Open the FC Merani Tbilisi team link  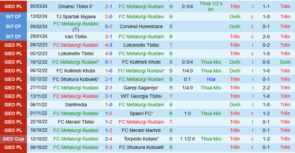76,122
